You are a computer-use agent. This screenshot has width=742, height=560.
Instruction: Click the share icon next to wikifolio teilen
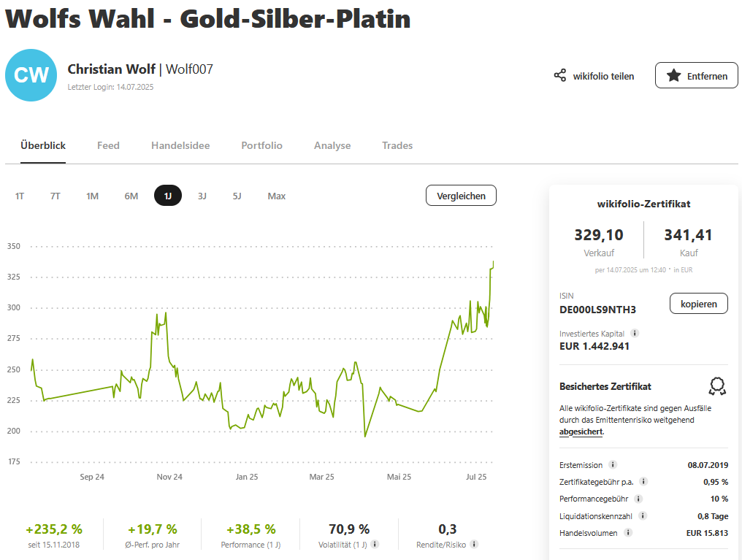coord(560,75)
